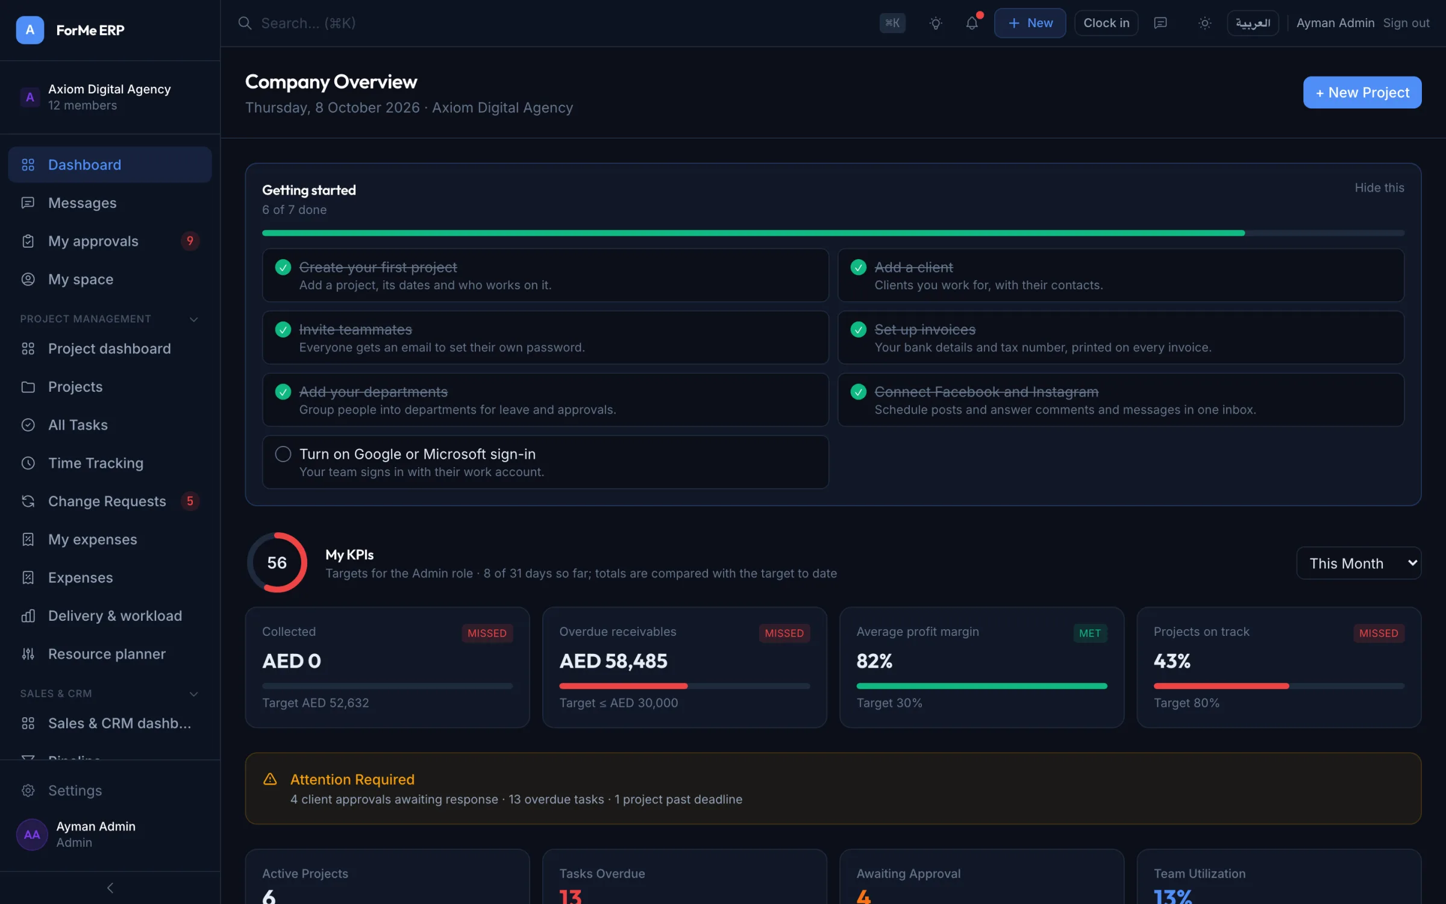
Task: Click the Clock in button
Action: coord(1106,23)
